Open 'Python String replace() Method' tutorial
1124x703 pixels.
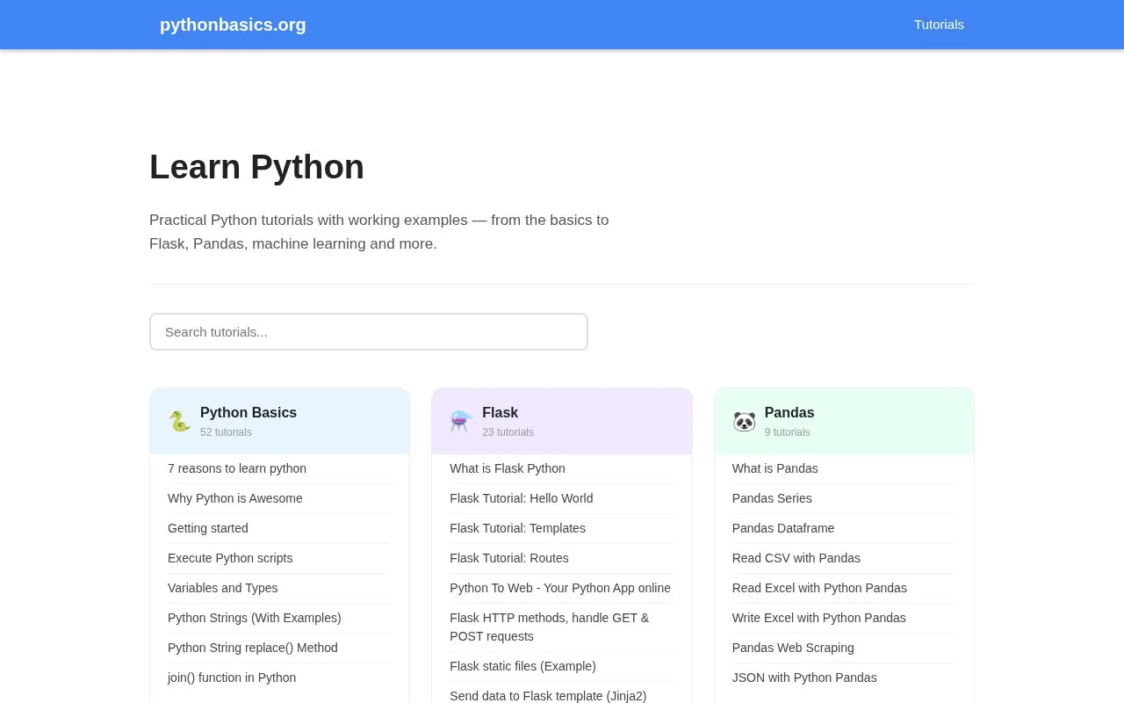pyautogui.click(x=253, y=648)
